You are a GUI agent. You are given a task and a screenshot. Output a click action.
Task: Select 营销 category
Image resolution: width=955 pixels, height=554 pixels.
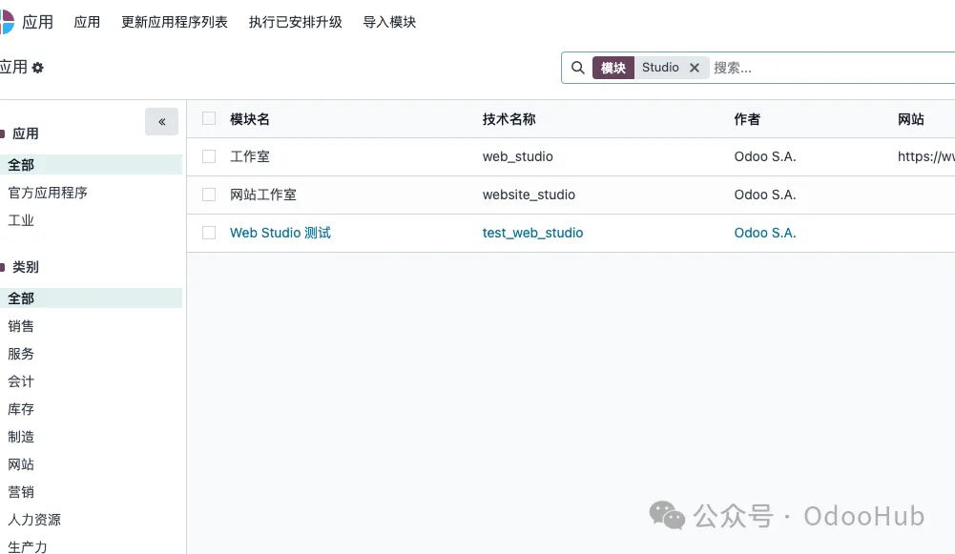point(21,492)
